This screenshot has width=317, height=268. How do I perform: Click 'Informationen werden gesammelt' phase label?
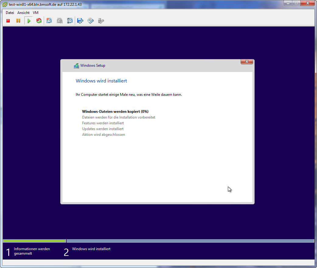[x=32, y=251]
